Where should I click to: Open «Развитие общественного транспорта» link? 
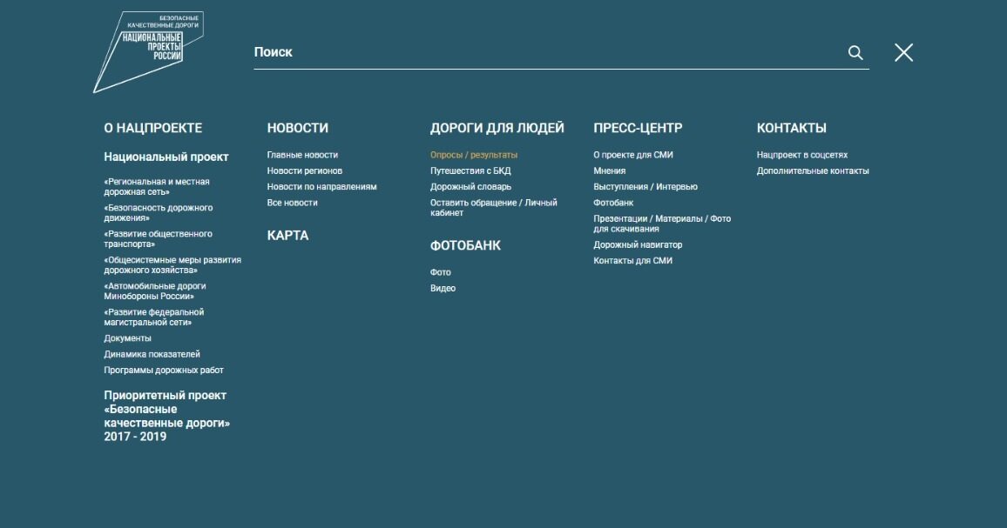158,238
